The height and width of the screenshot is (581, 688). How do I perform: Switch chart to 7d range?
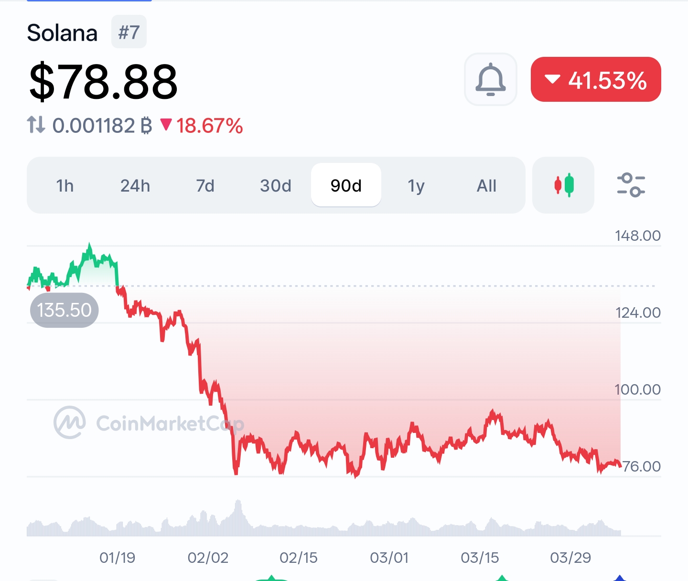click(205, 185)
